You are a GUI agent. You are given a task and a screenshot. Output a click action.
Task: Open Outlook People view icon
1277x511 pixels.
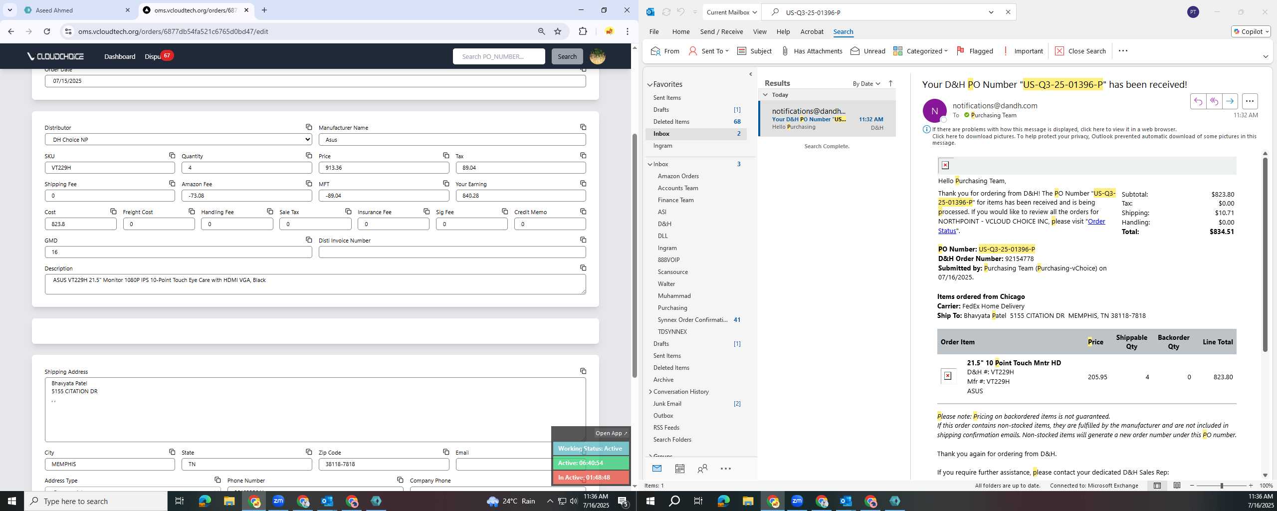pos(703,469)
